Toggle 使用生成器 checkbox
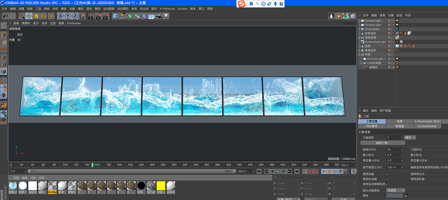Screen dimensions: 448x200 tap(387, 179)
